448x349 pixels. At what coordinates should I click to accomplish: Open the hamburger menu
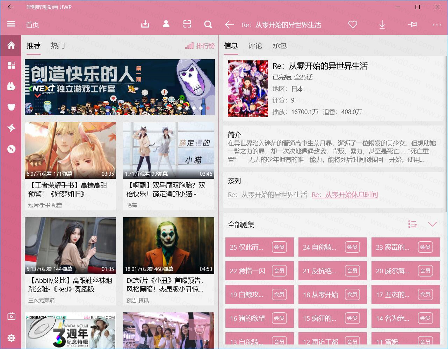[x=11, y=24]
